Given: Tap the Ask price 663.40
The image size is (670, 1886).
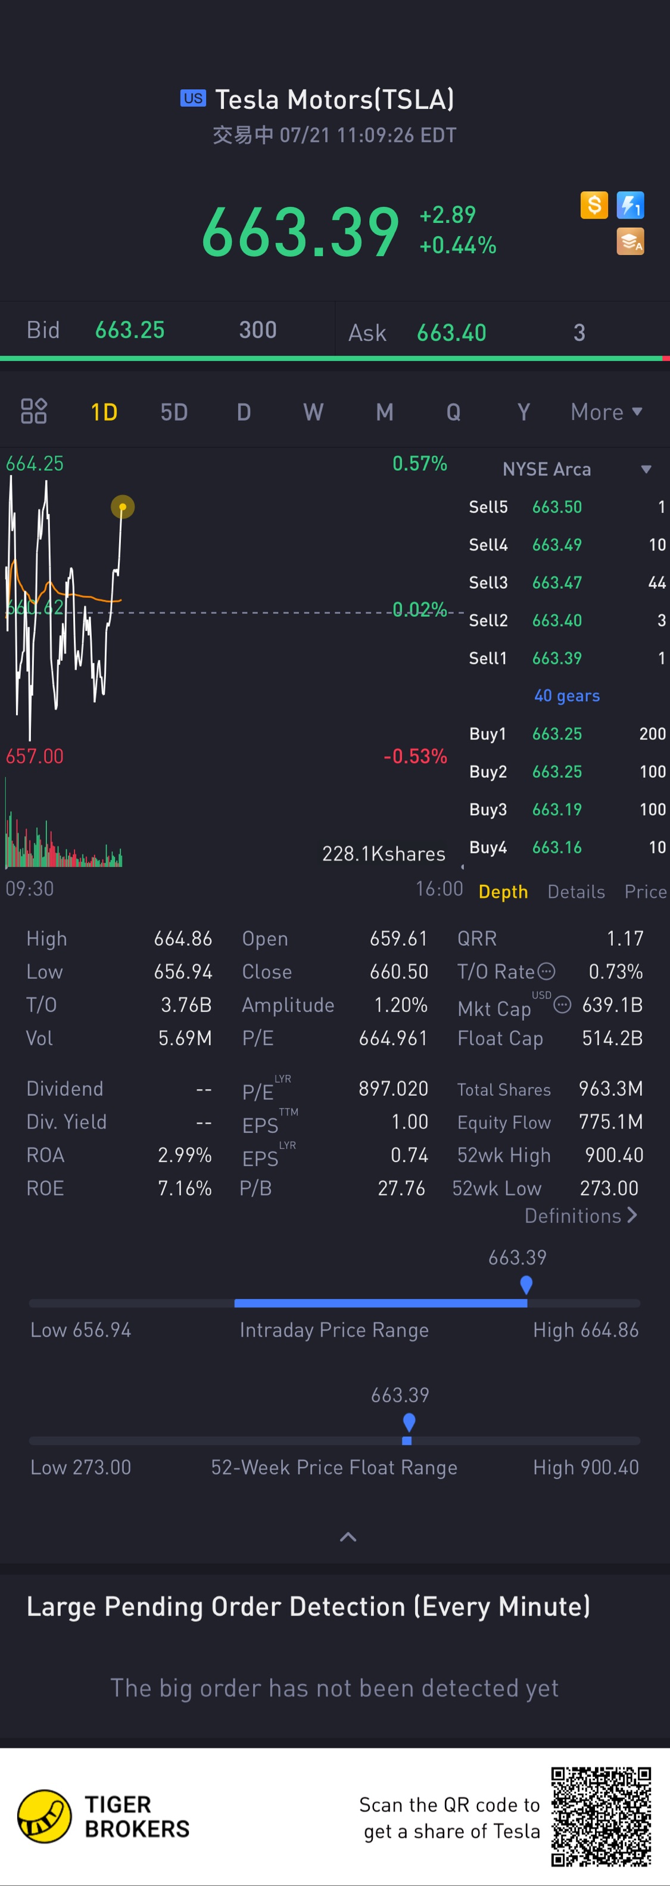Looking at the screenshot, I should coord(451,333).
